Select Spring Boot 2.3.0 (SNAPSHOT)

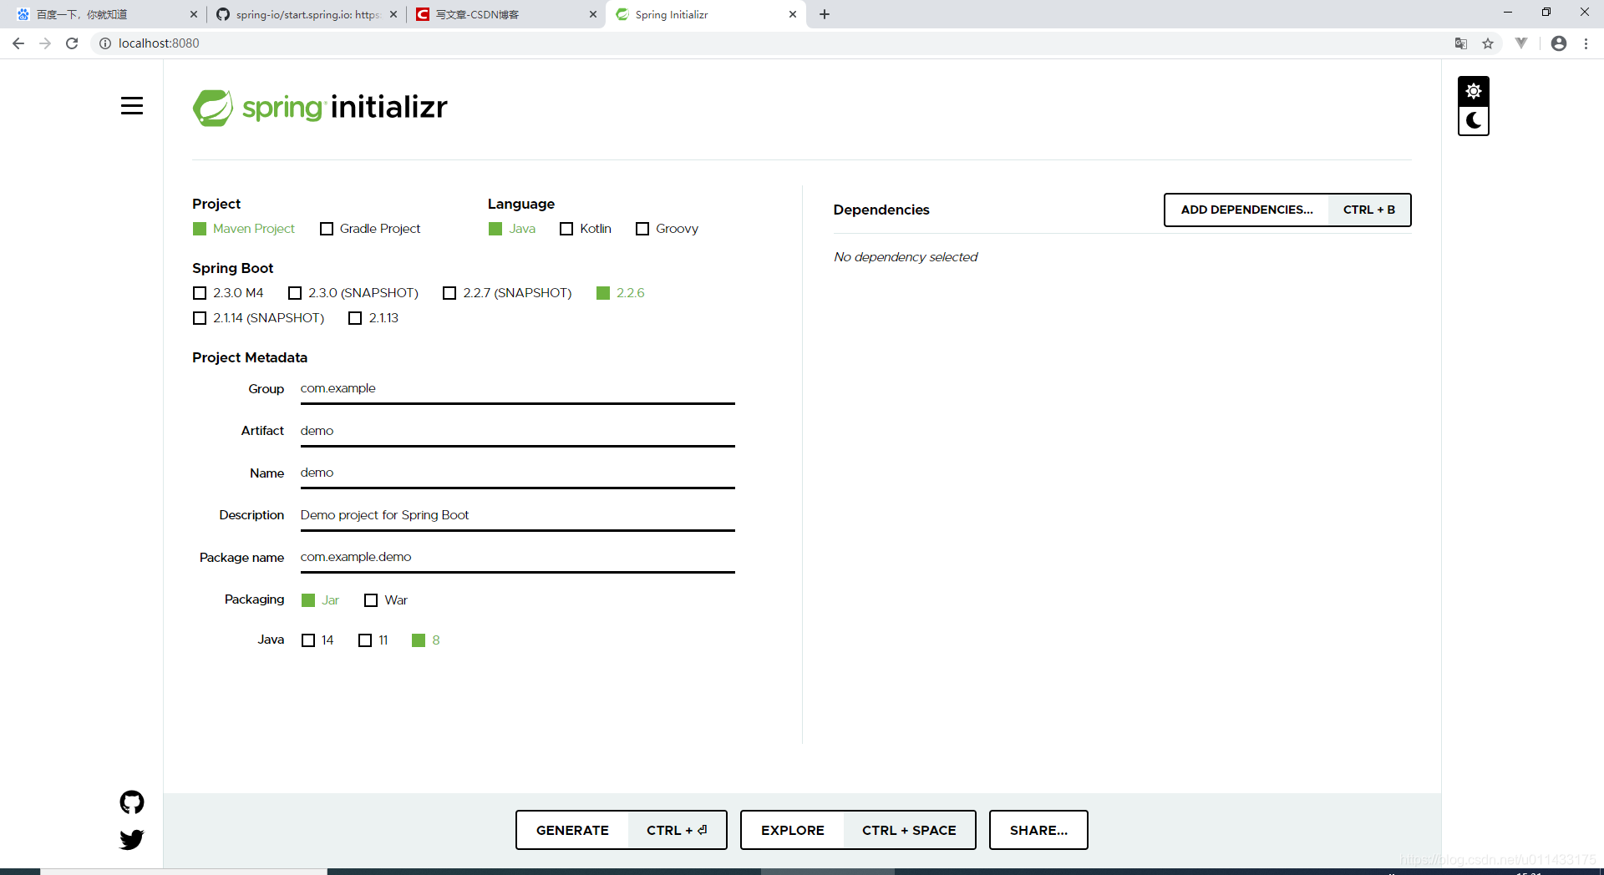[353, 293]
